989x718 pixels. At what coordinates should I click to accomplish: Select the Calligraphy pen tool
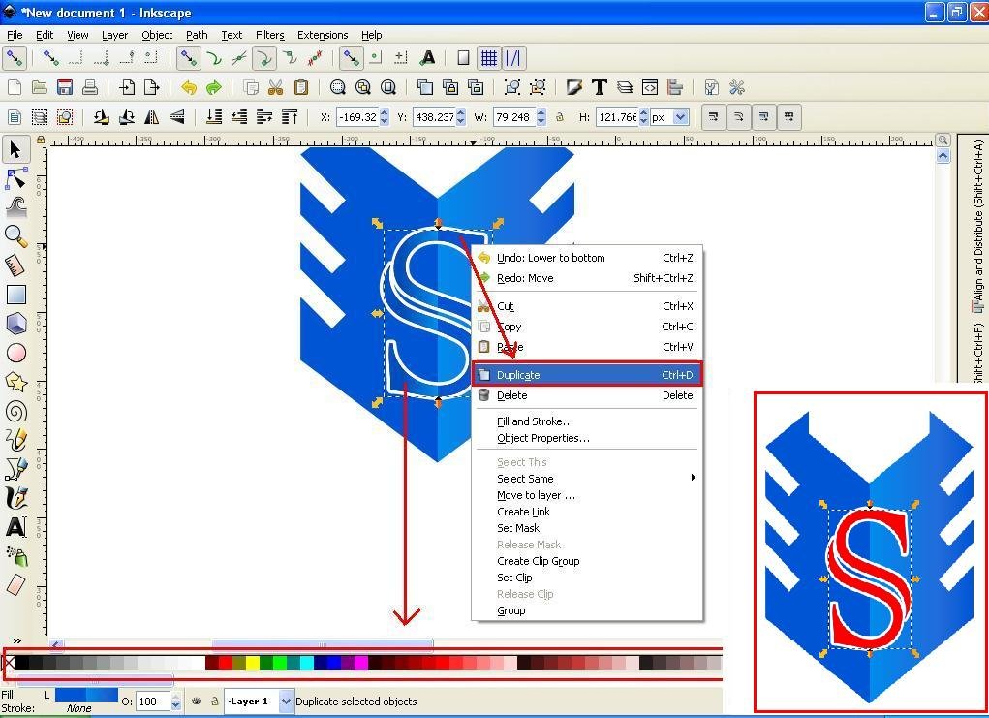[15, 498]
